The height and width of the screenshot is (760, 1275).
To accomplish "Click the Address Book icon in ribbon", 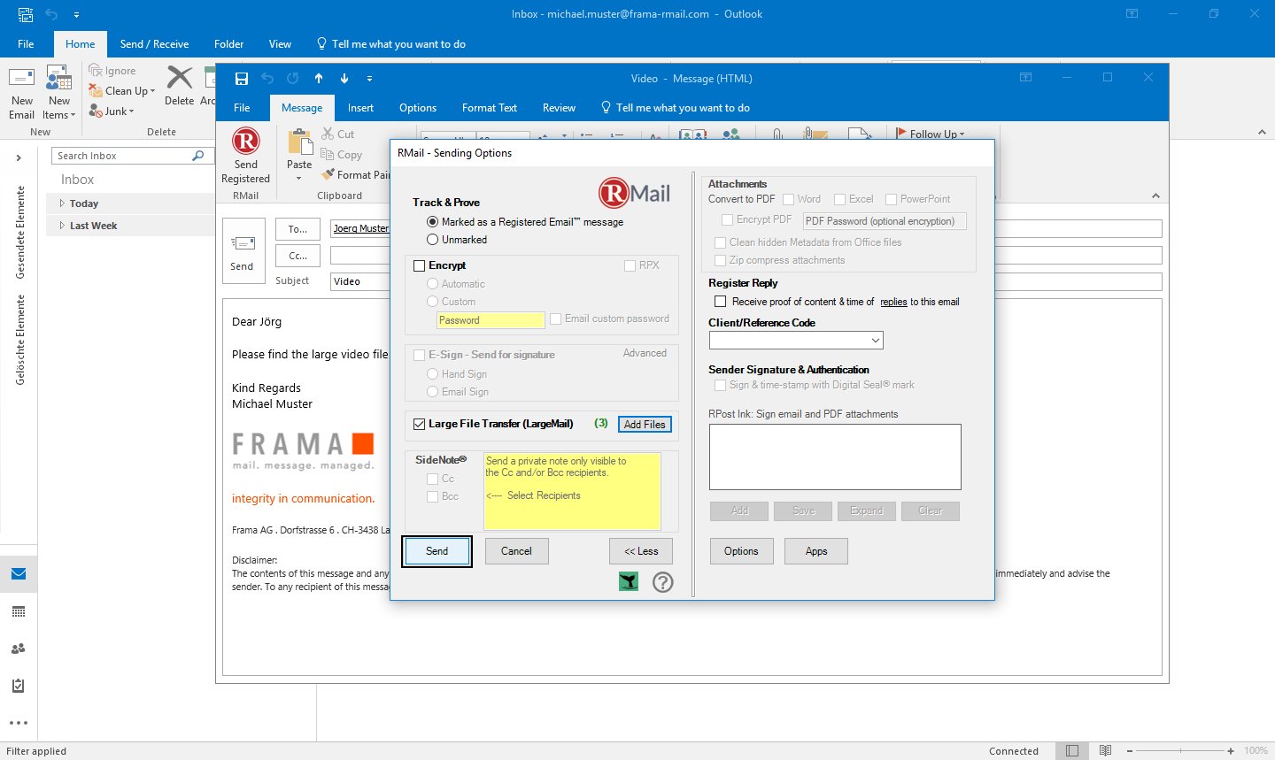I will click(693, 134).
